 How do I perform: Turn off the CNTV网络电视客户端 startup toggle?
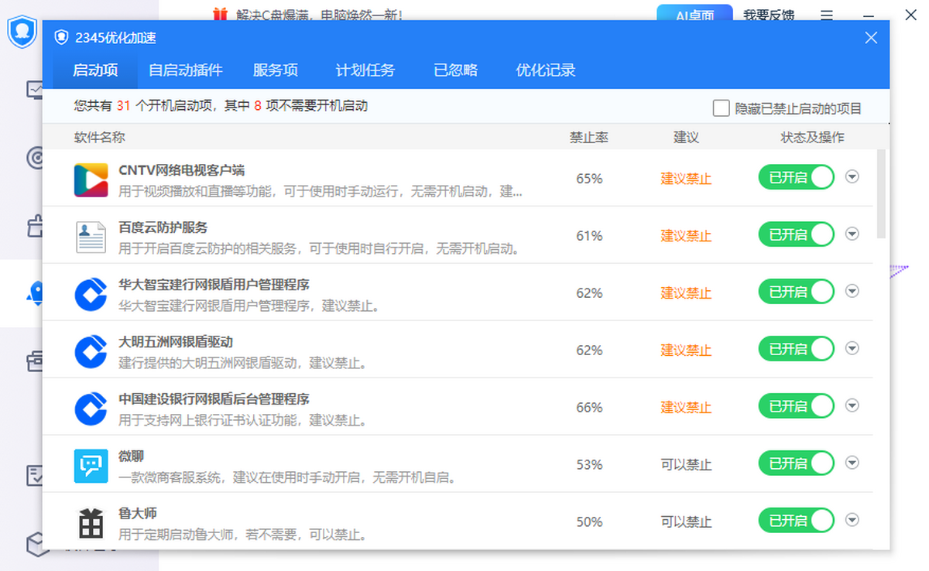click(x=796, y=177)
